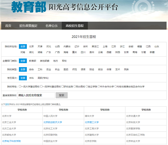Filter school type by 综合

click(31, 70)
